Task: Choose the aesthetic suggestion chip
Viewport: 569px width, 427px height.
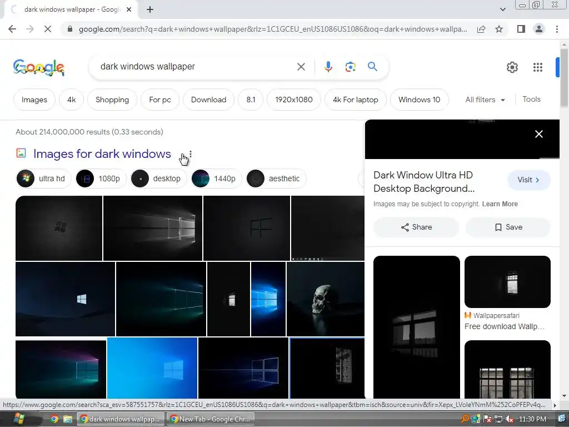Action: [276, 178]
